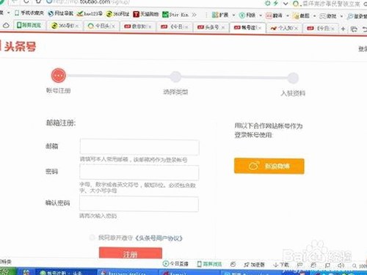Viewport: 367px width, 275px height.
Task: Open the 《头条号用户协议》 link
Action: (x=159, y=238)
